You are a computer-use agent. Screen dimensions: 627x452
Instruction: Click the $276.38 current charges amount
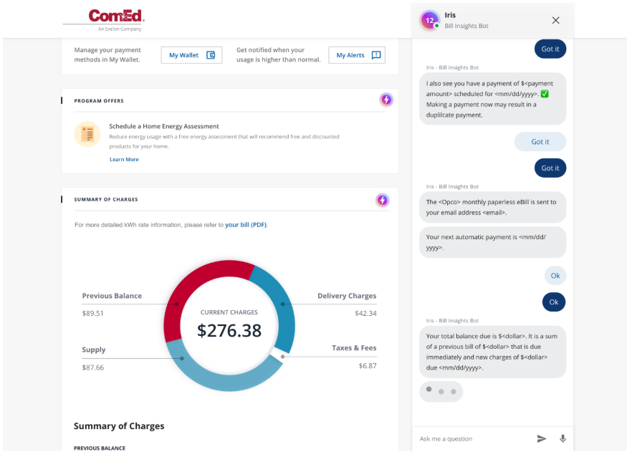229,330
